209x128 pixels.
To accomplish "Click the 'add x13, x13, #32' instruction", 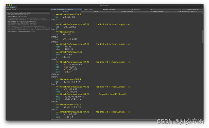I will click(66, 114).
